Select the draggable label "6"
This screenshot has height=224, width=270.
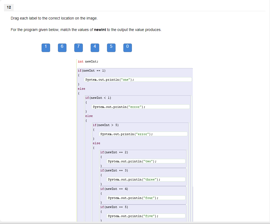(62, 48)
